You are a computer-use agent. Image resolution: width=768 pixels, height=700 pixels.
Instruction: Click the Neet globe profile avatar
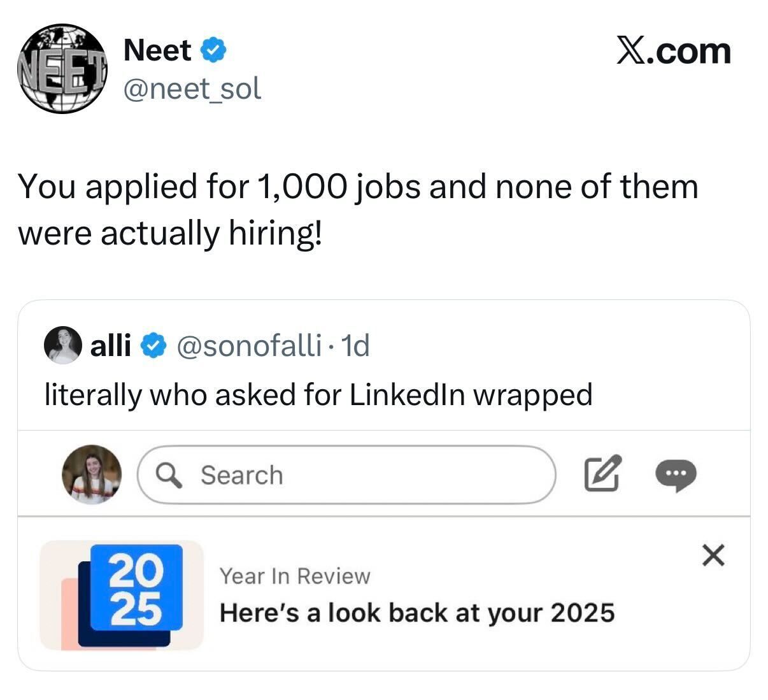pos(62,69)
